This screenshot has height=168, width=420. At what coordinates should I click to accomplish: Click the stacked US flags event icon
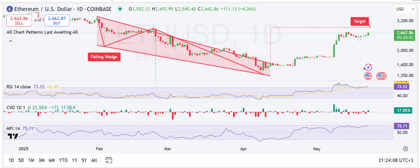381,76
